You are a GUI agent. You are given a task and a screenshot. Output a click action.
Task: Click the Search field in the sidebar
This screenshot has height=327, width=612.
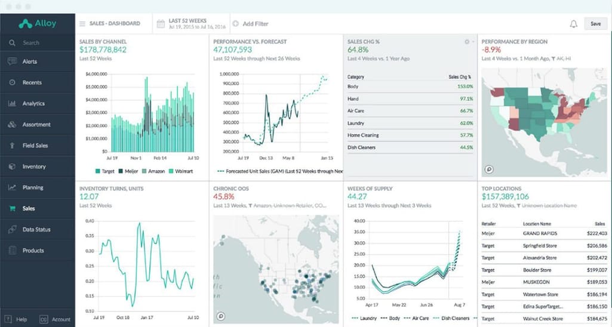coord(36,43)
